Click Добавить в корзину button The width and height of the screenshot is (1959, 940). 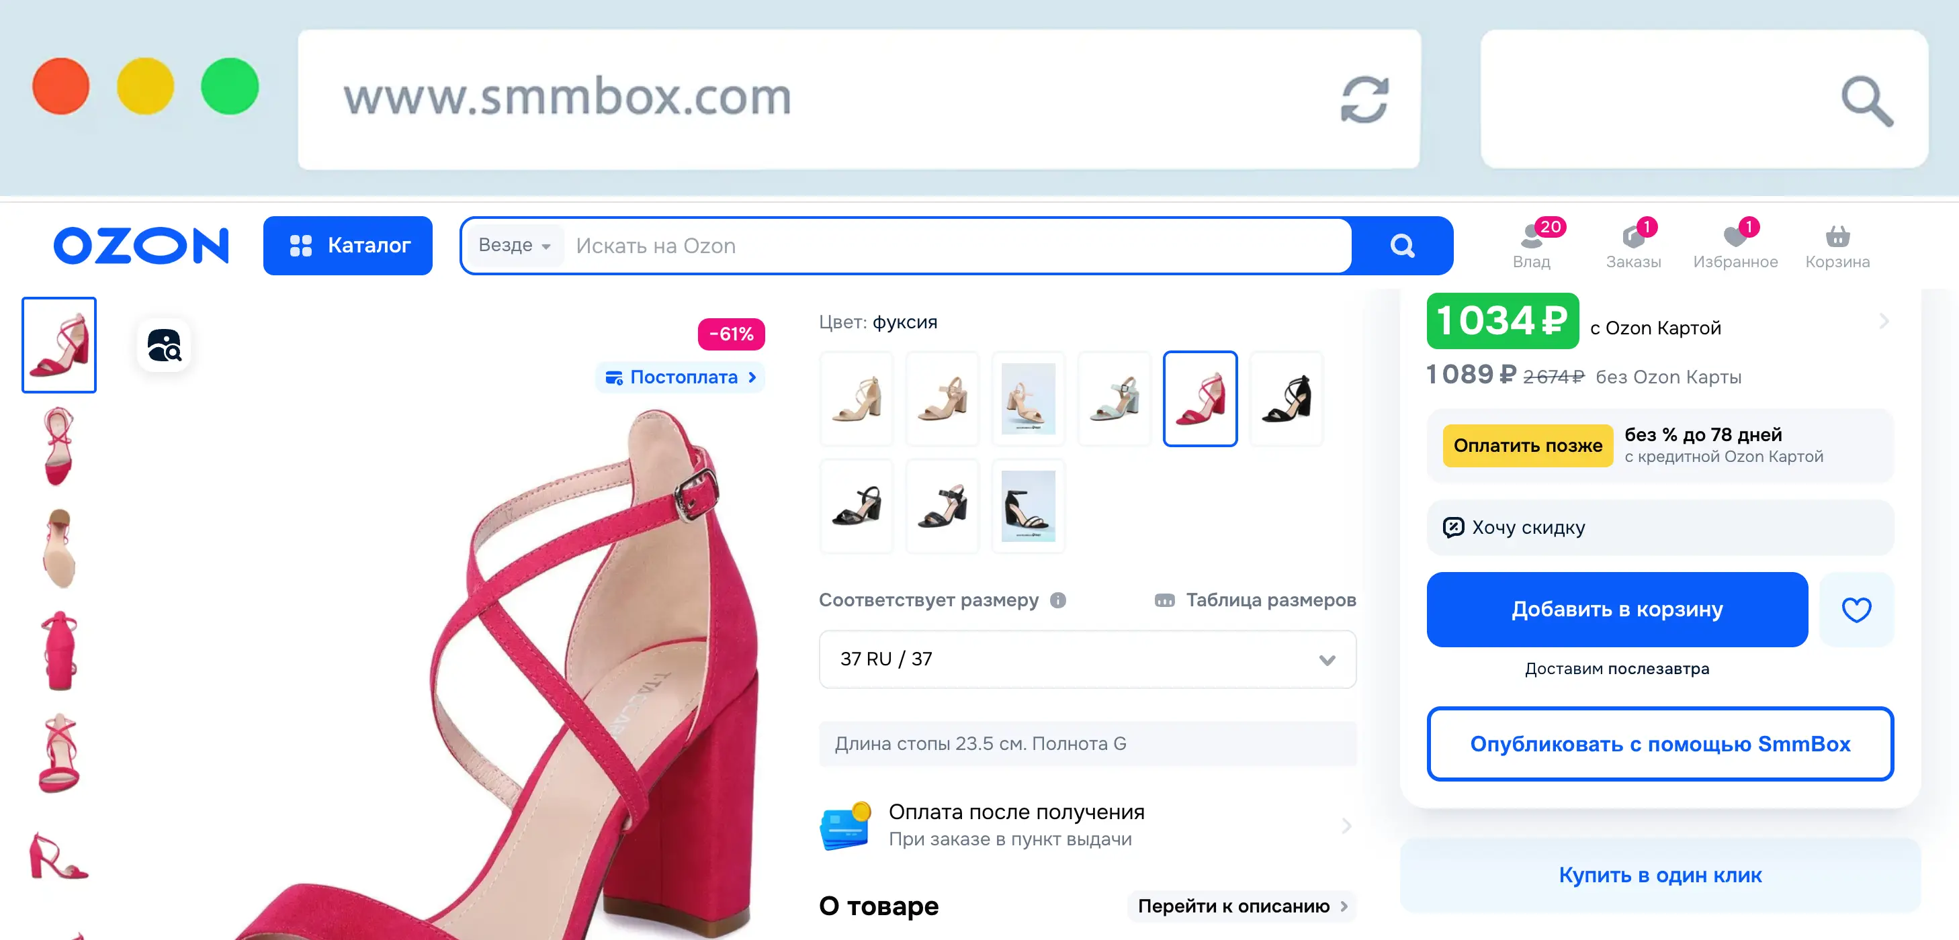point(1617,610)
